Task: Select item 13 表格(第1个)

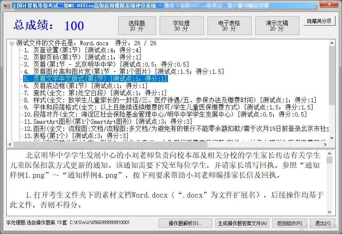Action: click(76, 136)
